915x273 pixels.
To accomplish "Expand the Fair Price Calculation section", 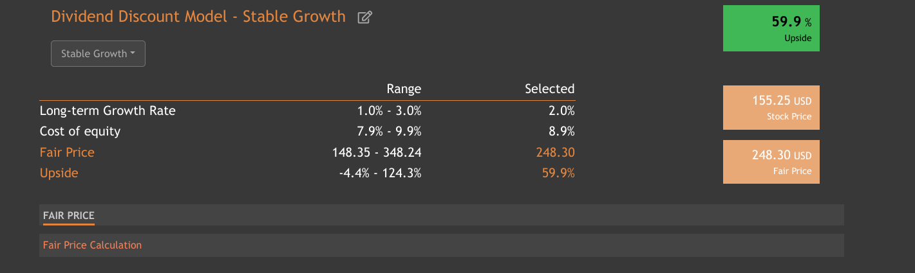I will click(92, 245).
